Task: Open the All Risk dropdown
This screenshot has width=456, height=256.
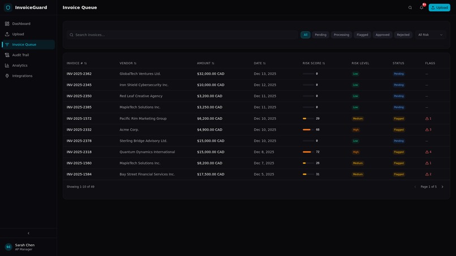Action: pyautogui.click(x=431, y=35)
